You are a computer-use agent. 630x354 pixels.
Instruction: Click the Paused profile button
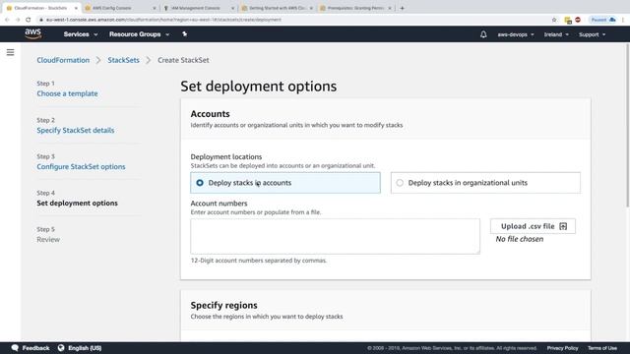coord(602,20)
